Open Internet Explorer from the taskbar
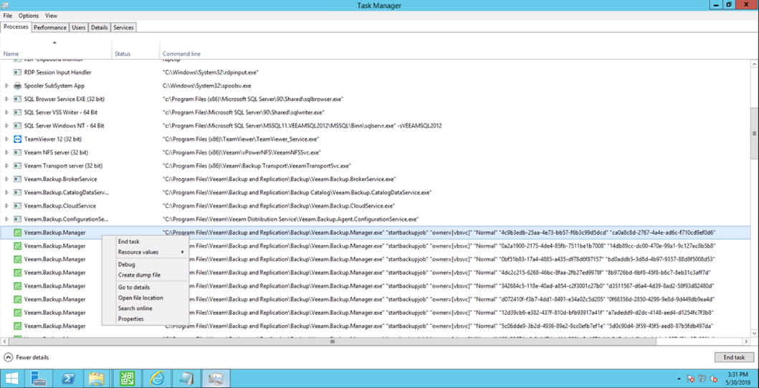The height and width of the screenshot is (388, 759). (x=156, y=379)
